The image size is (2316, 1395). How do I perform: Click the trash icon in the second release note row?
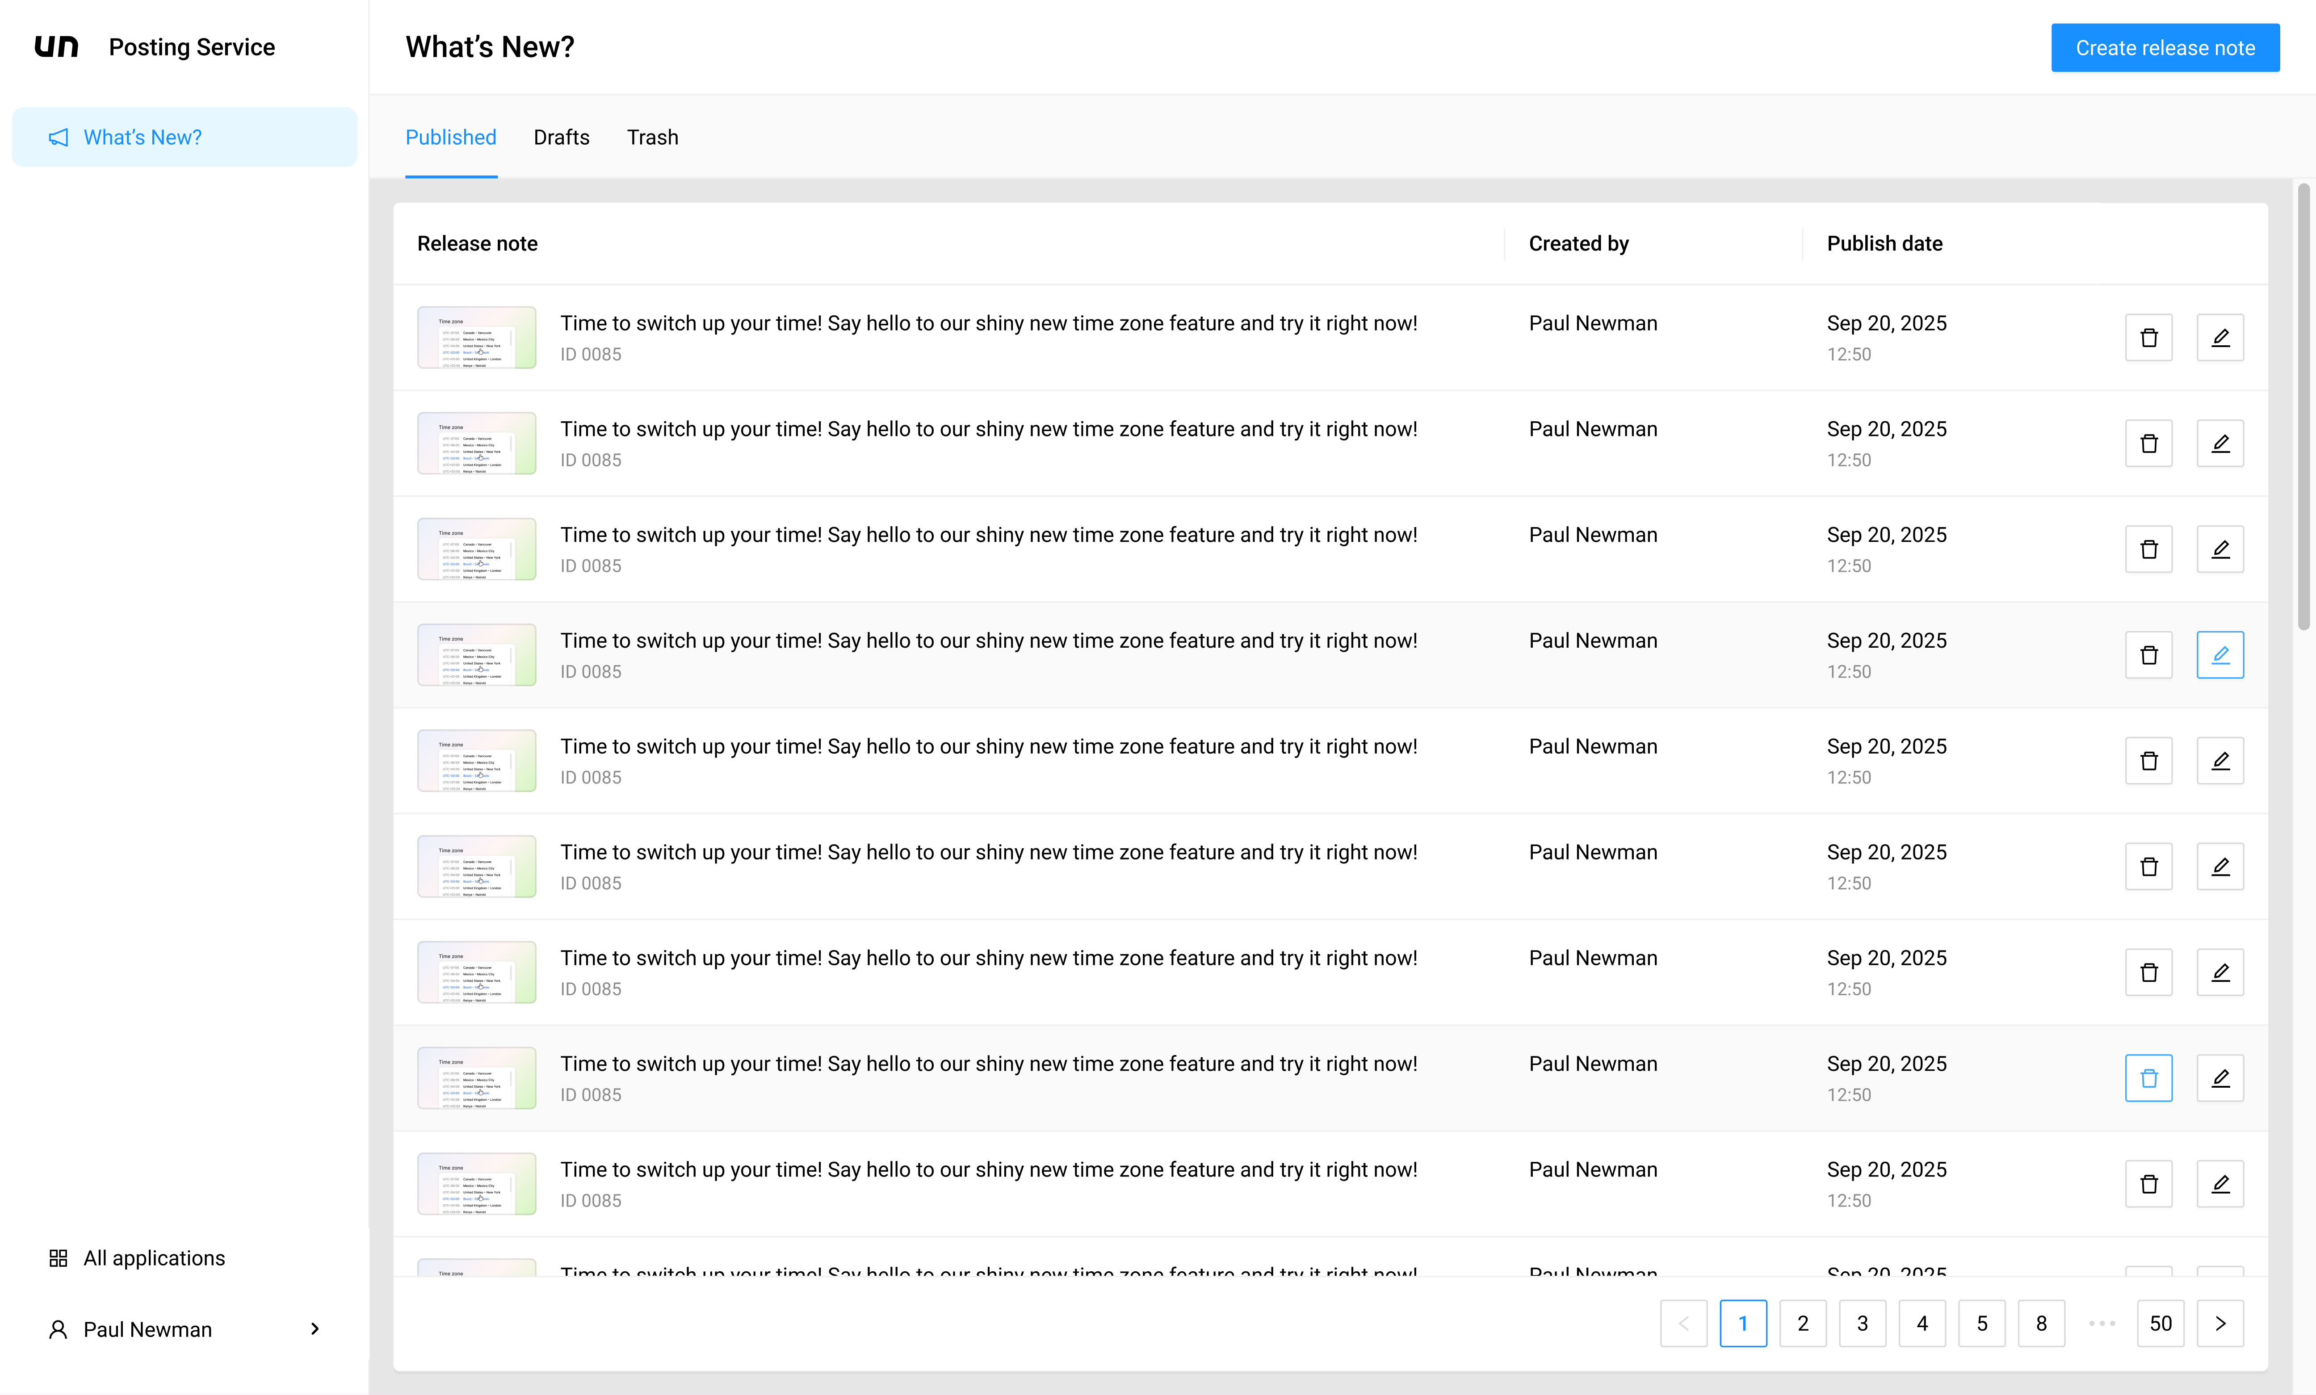point(2149,443)
